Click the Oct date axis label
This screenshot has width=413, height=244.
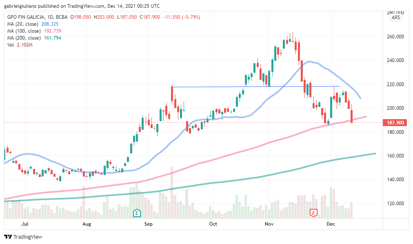[x=213, y=224]
